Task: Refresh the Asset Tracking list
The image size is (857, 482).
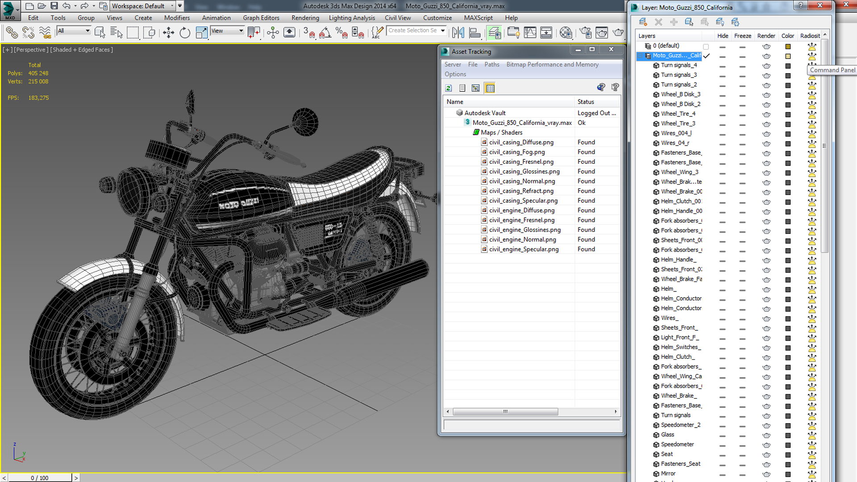Action: point(449,88)
